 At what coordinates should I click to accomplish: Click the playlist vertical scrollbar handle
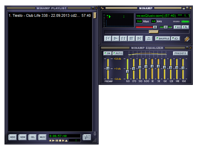(x=95, y=15)
